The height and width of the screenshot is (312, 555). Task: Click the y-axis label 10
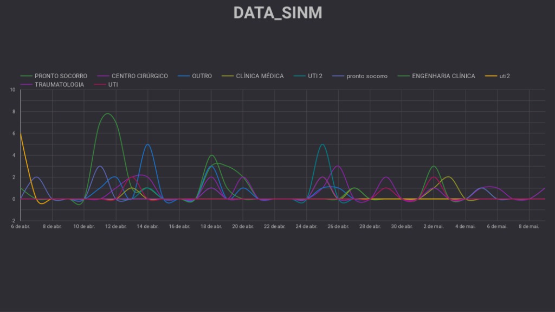tap(12, 90)
